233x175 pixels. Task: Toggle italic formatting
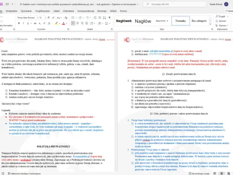(23, 23)
